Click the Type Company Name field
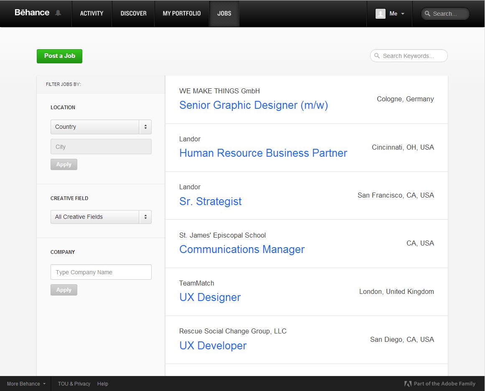The width and height of the screenshot is (485, 391). [101, 272]
